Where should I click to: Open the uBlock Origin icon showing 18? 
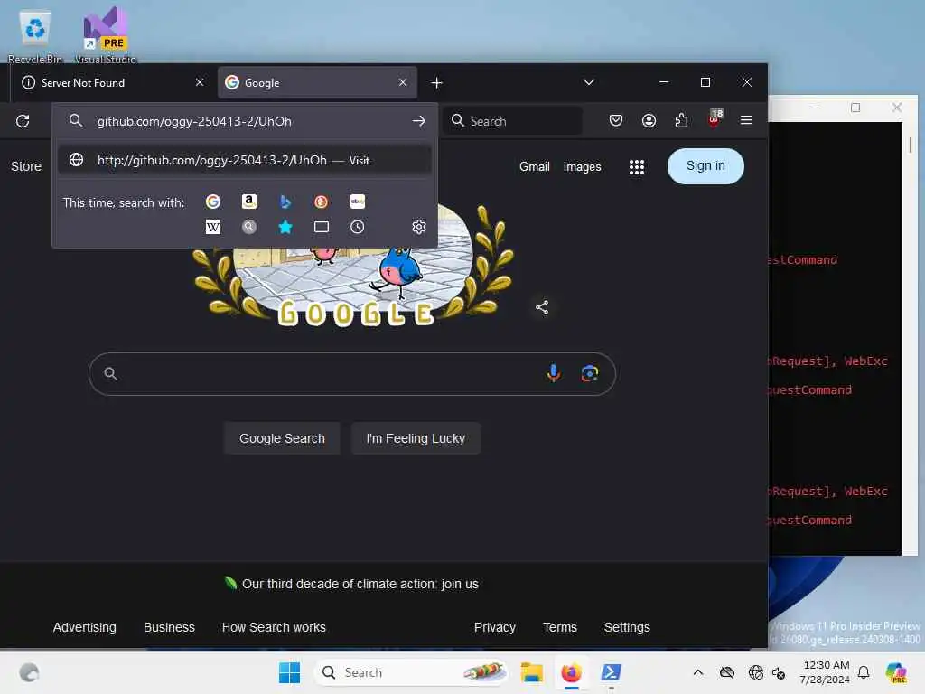[x=715, y=119]
